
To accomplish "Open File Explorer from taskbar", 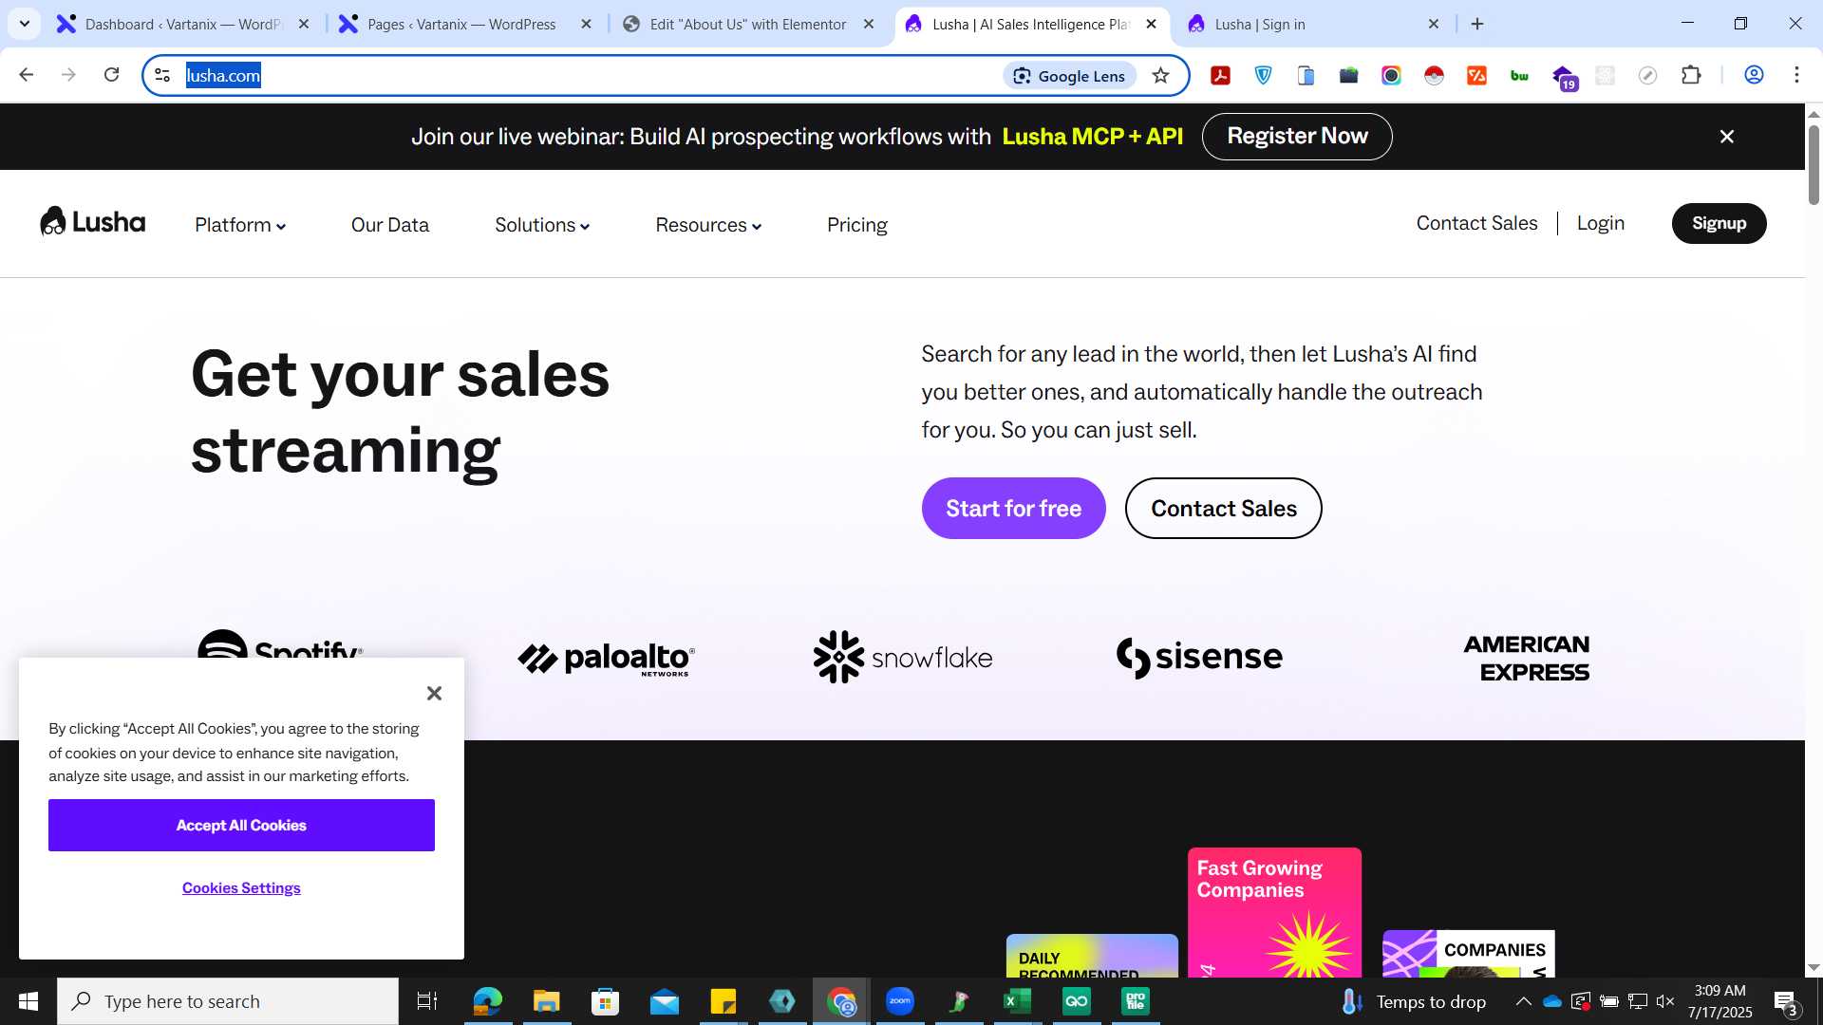I will click(x=546, y=1001).
